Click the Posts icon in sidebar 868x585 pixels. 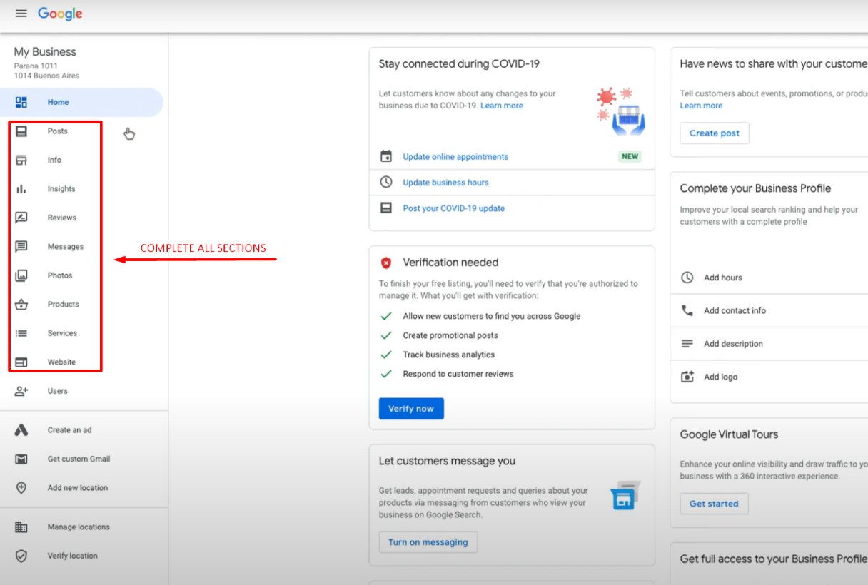21,131
